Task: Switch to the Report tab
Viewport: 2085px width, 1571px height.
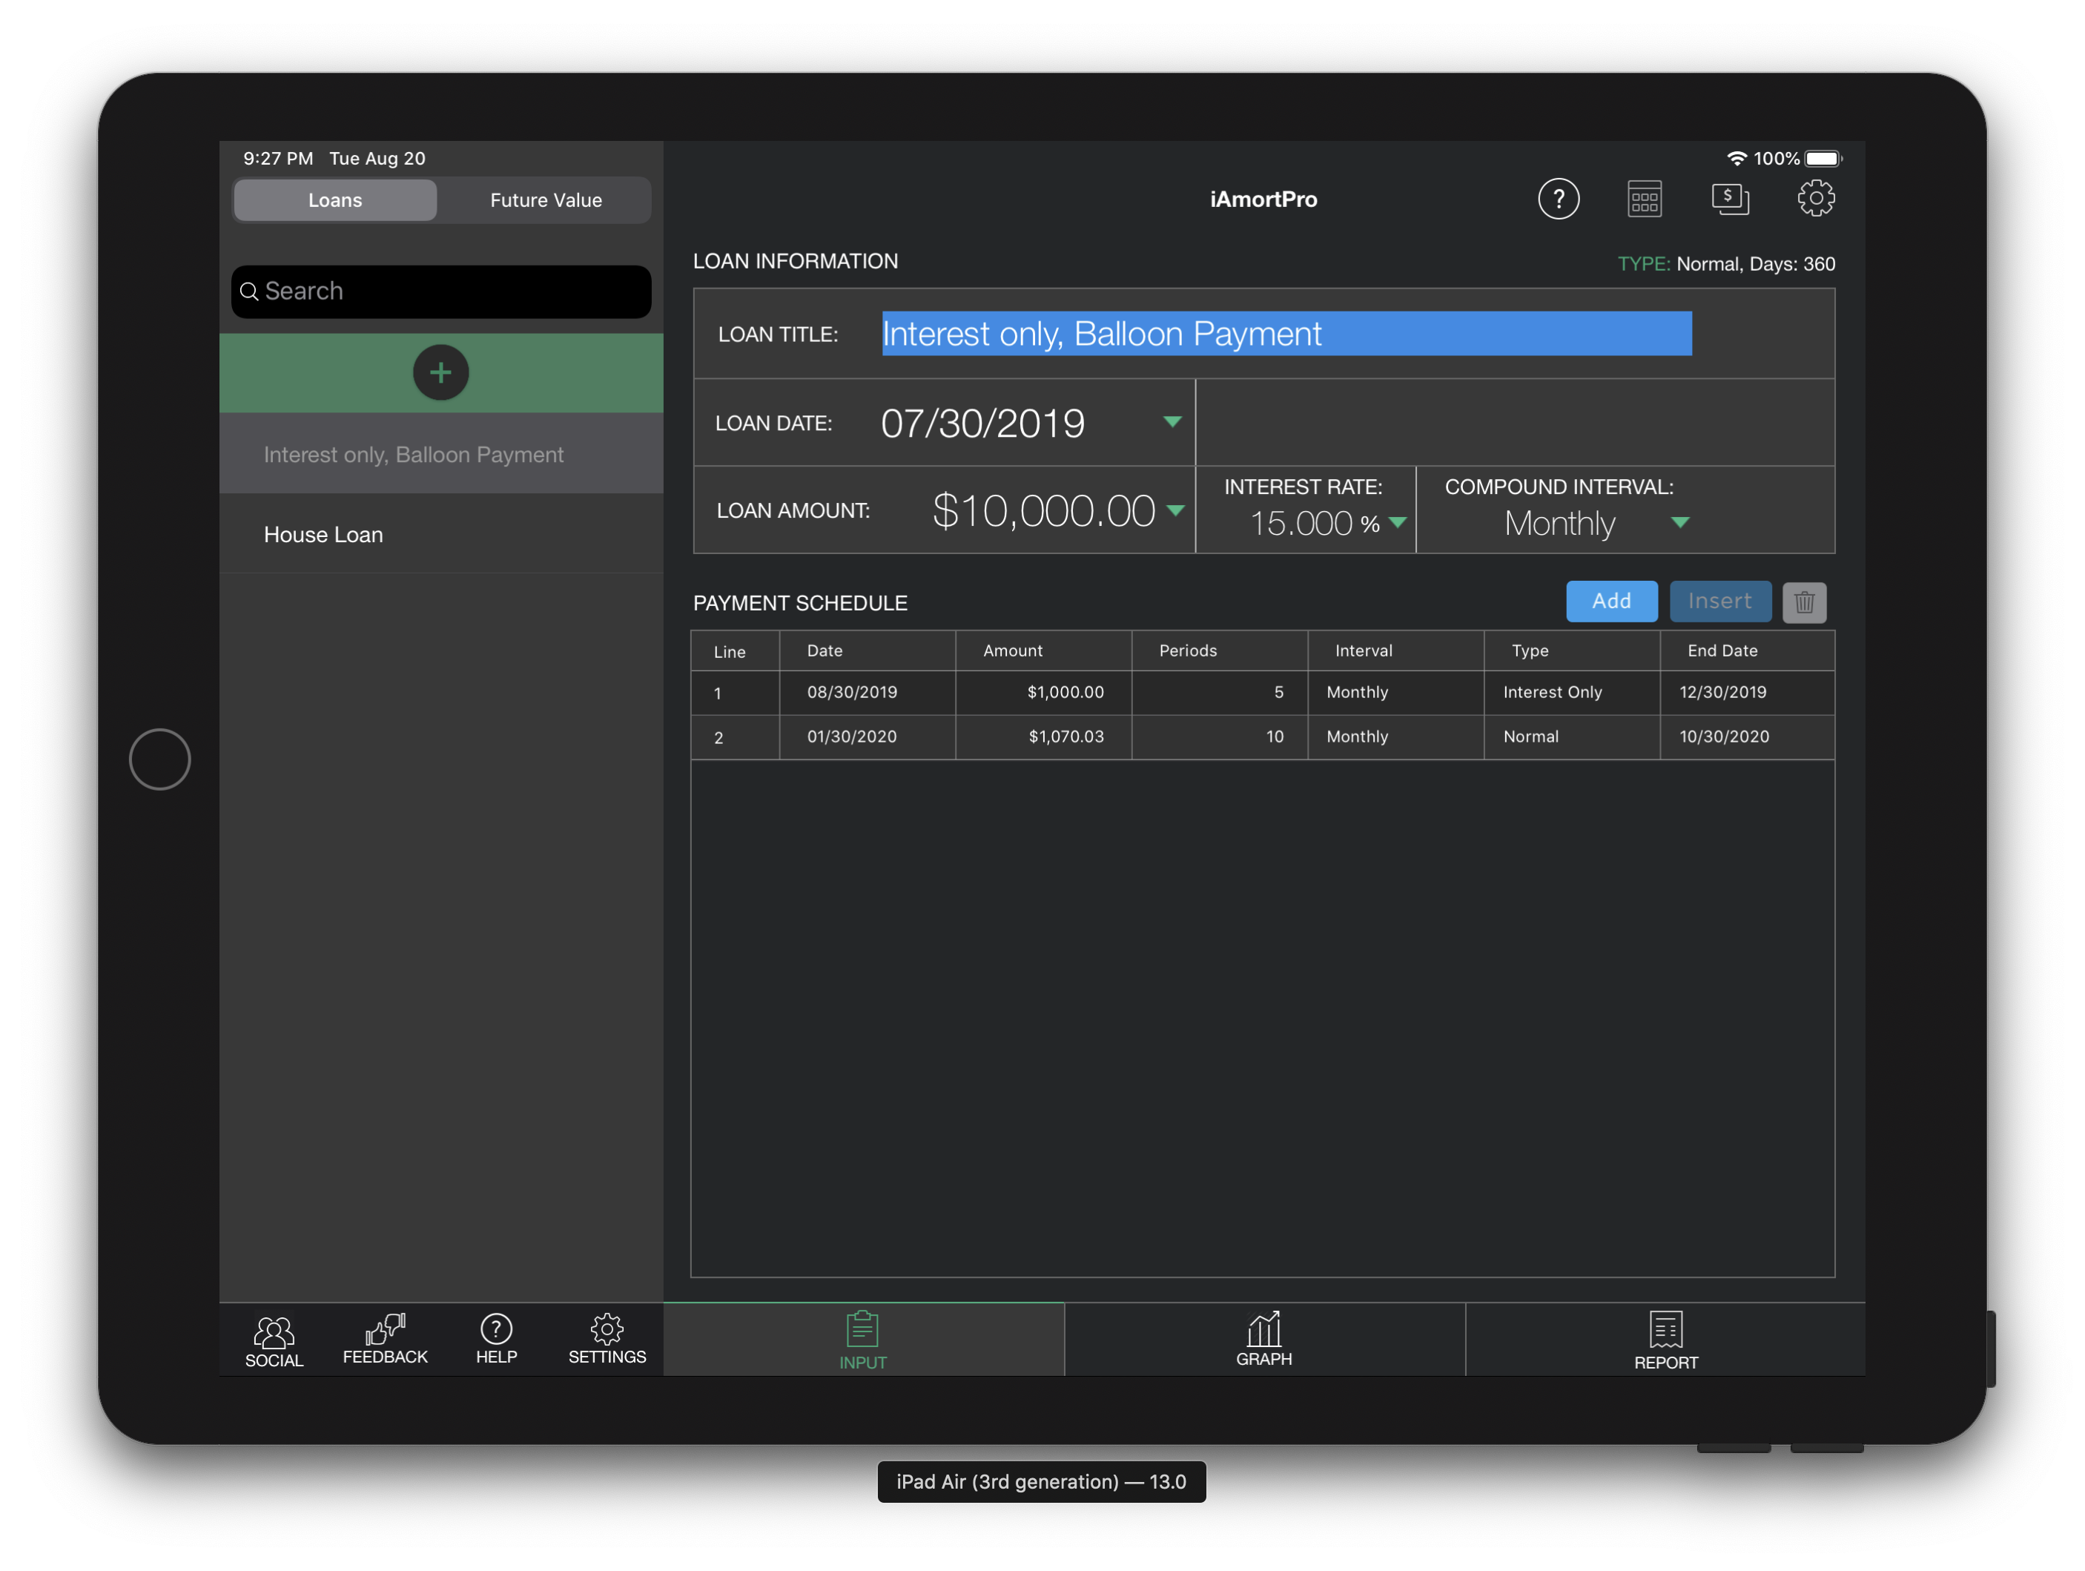Action: 1665,1339
